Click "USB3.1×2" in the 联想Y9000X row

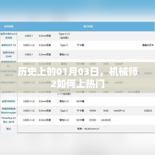pyautogui.click(x=29, y=101)
